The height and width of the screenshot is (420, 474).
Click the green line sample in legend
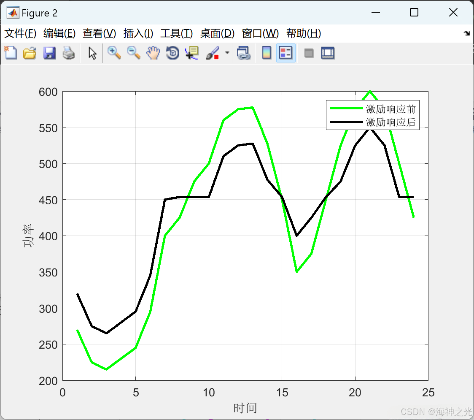tap(346, 108)
